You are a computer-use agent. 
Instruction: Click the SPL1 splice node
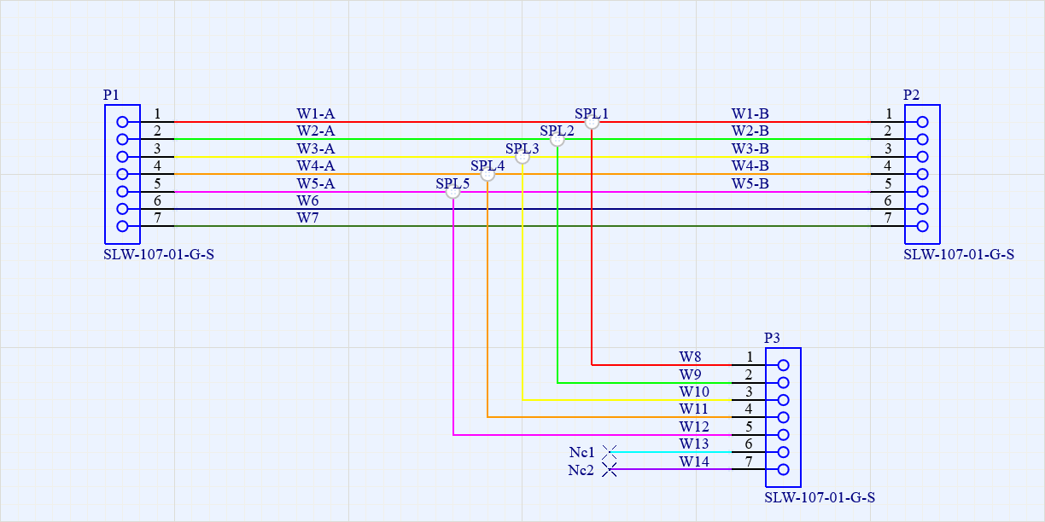(591, 122)
